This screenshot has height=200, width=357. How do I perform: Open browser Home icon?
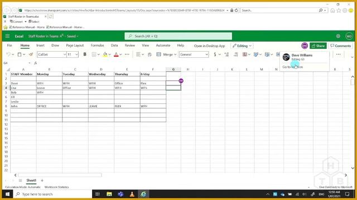coord(332,11)
